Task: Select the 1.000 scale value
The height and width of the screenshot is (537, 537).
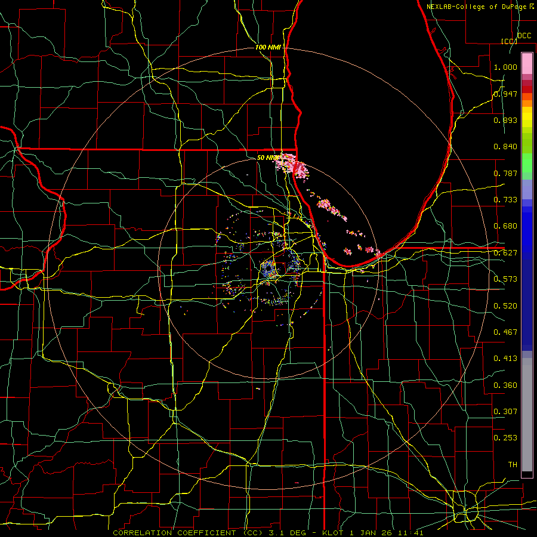Action: 505,67
